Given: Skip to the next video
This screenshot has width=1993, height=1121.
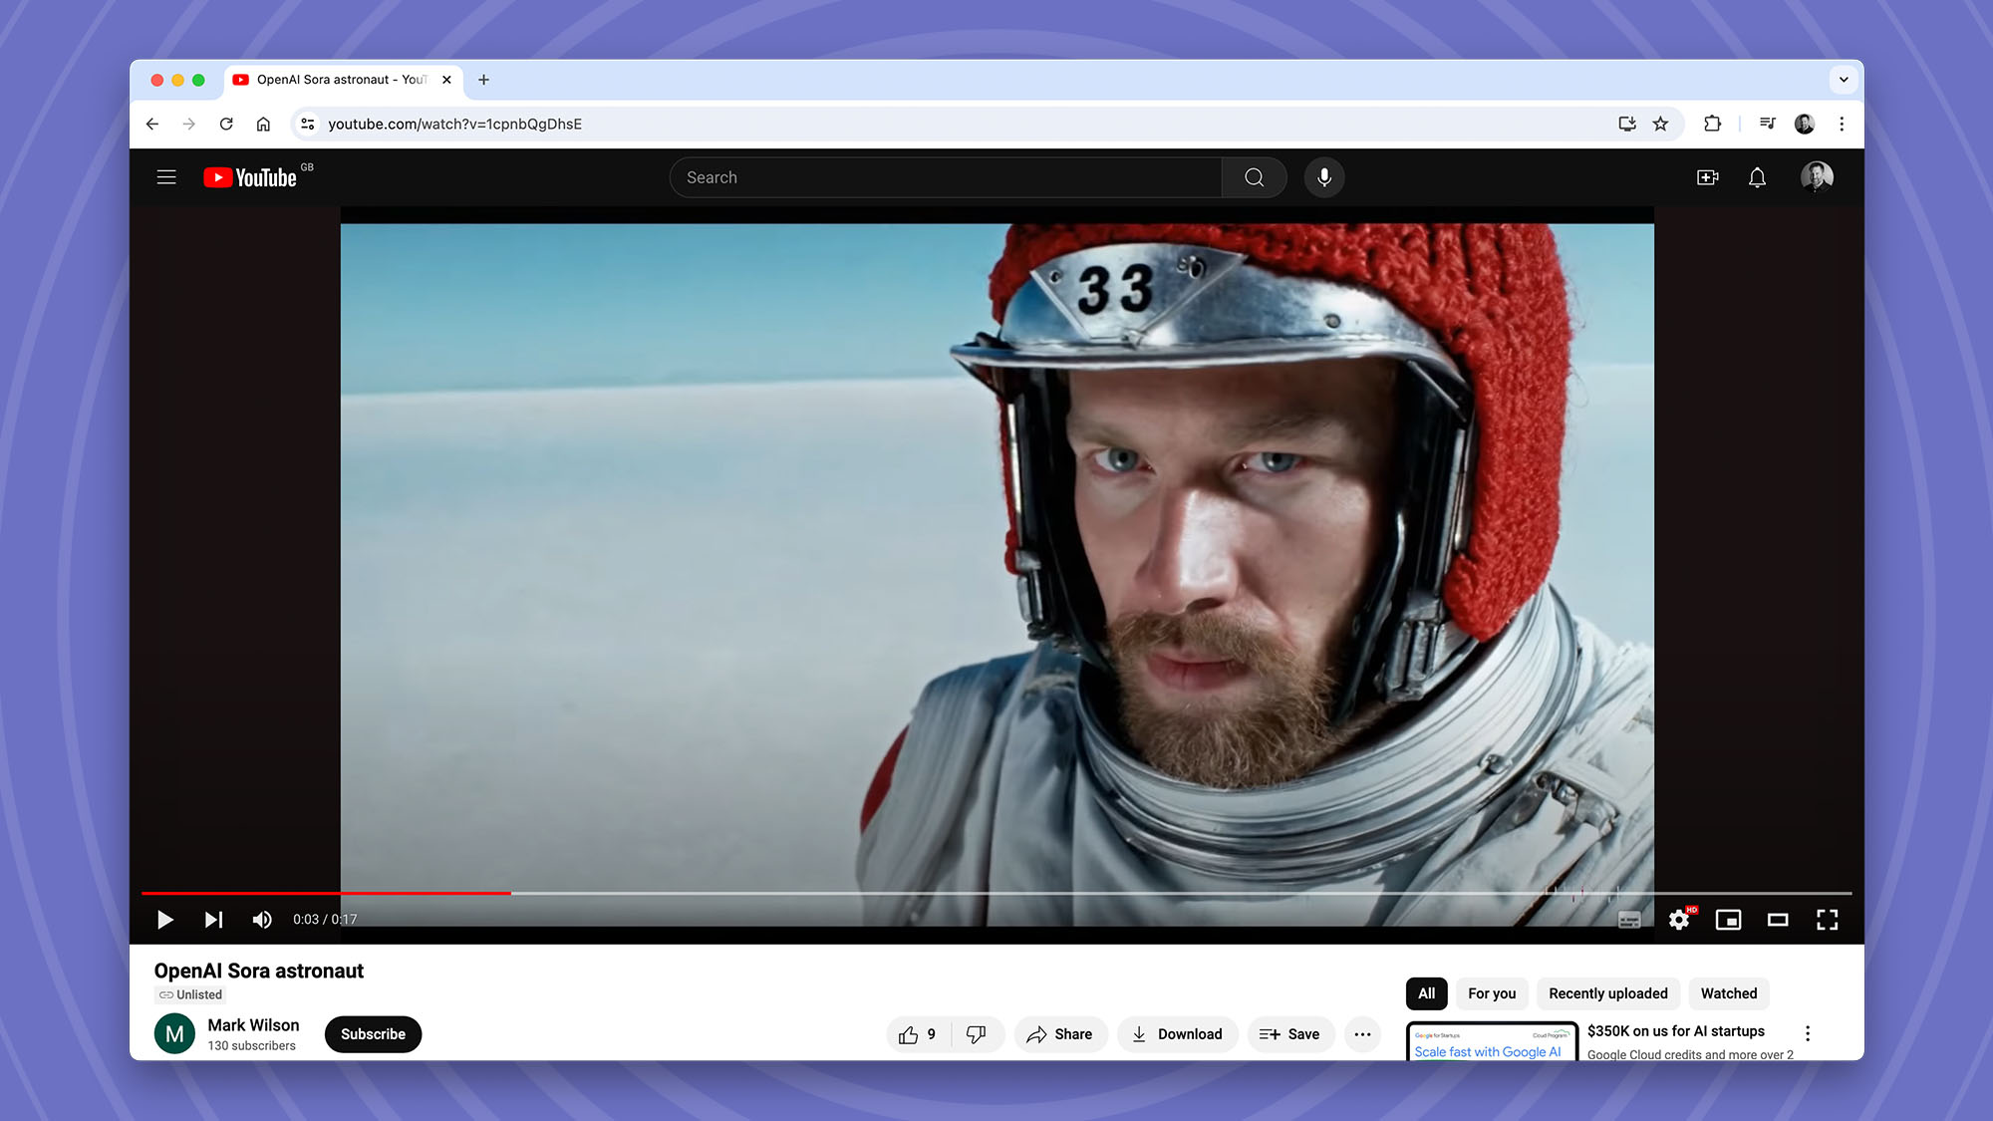Looking at the screenshot, I should [x=213, y=920].
